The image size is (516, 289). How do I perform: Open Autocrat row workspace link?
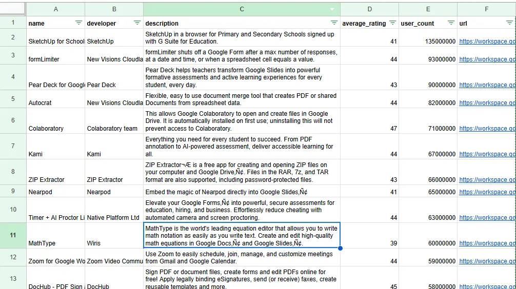pyautogui.click(x=487, y=103)
